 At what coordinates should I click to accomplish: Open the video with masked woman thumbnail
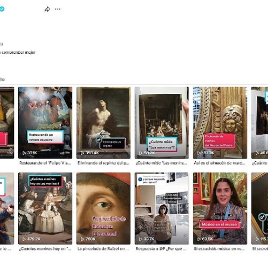[x=162, y=208]
